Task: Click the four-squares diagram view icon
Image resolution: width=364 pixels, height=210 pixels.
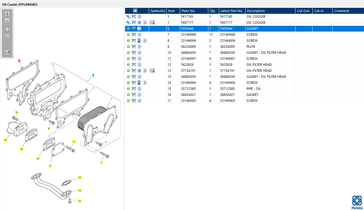Action: click(x=7, y=29)
